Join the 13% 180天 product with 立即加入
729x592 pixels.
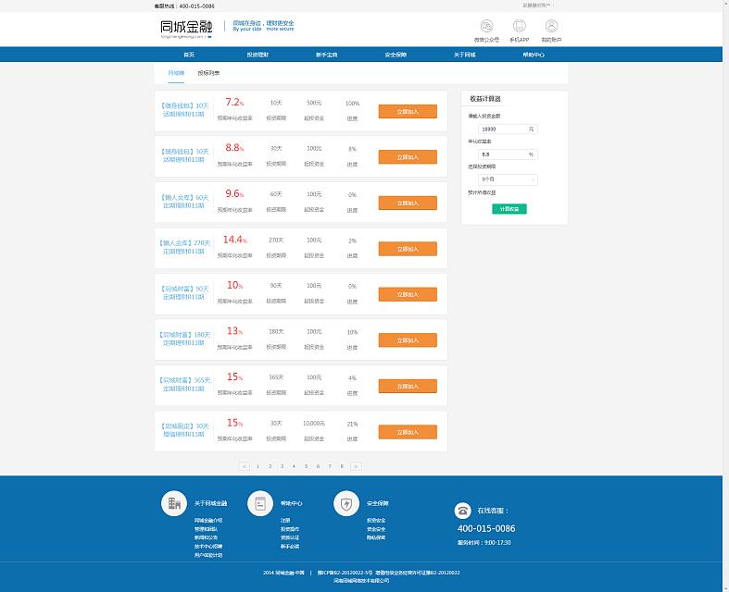[x=408, y=340]
